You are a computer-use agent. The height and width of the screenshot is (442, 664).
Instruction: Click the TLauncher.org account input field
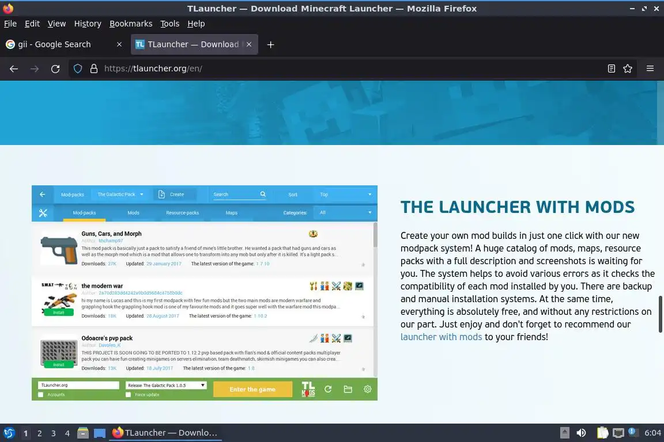(x=78, y=386)
